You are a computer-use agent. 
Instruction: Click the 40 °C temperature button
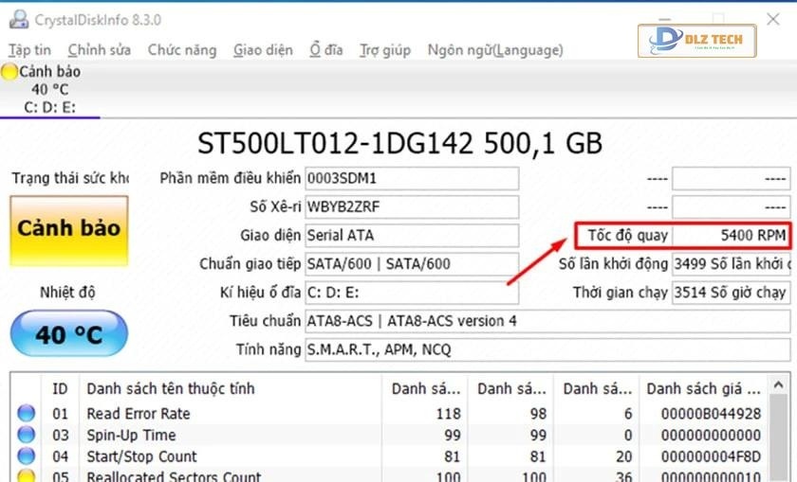[x=69, y=333]
